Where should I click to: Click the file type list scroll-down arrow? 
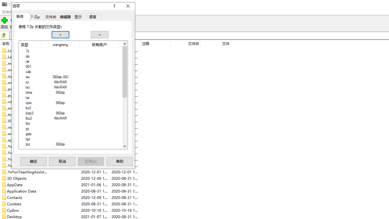pyautogui.click(x=125, y=146)
